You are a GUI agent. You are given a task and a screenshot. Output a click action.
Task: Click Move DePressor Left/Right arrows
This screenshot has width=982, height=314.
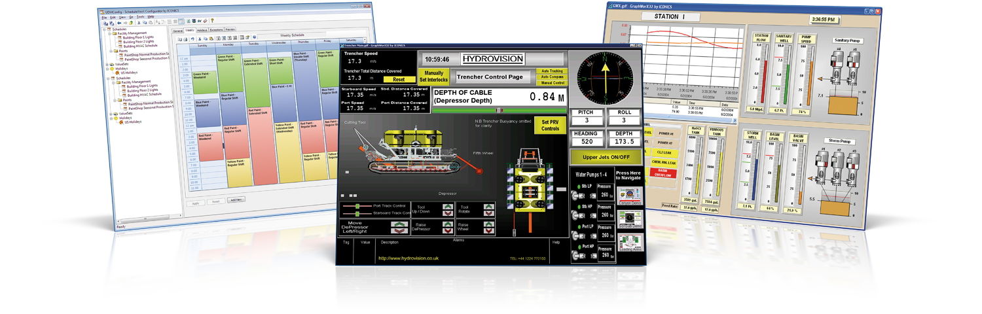(x=399, y=227)
